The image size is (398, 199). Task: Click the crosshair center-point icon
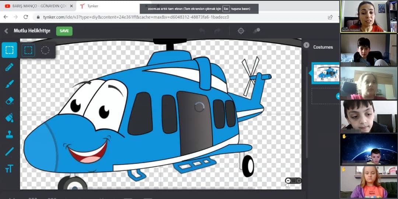(x=241, y=31)
